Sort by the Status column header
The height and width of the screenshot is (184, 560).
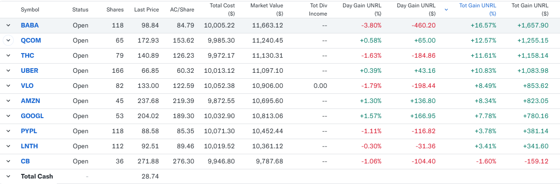pos(80,10)
